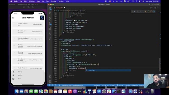Split the editor to the right
Viewport: 169px width, 95px height.
coord(155,8)
